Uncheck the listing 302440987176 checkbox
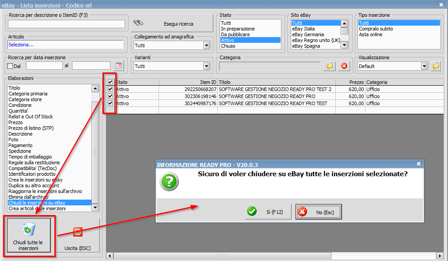Image resolution: width=448 pixels, height=261 pixels. (110, 103)
